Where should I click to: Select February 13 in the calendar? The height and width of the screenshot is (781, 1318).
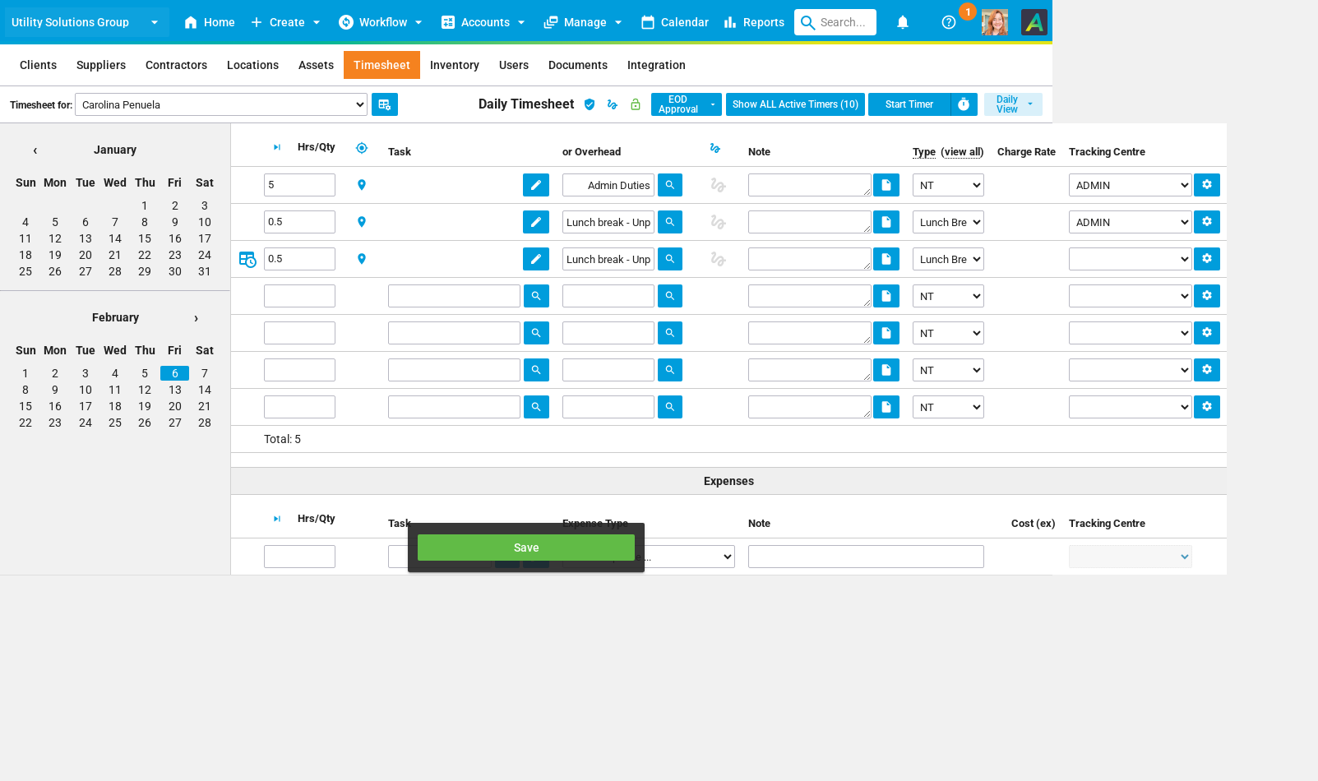174,390
